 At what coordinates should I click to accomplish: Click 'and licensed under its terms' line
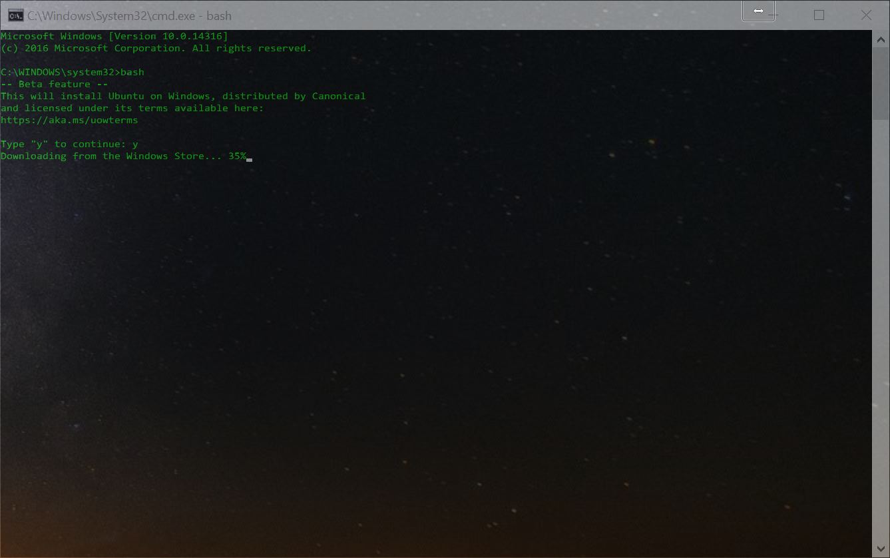(132, 108)
